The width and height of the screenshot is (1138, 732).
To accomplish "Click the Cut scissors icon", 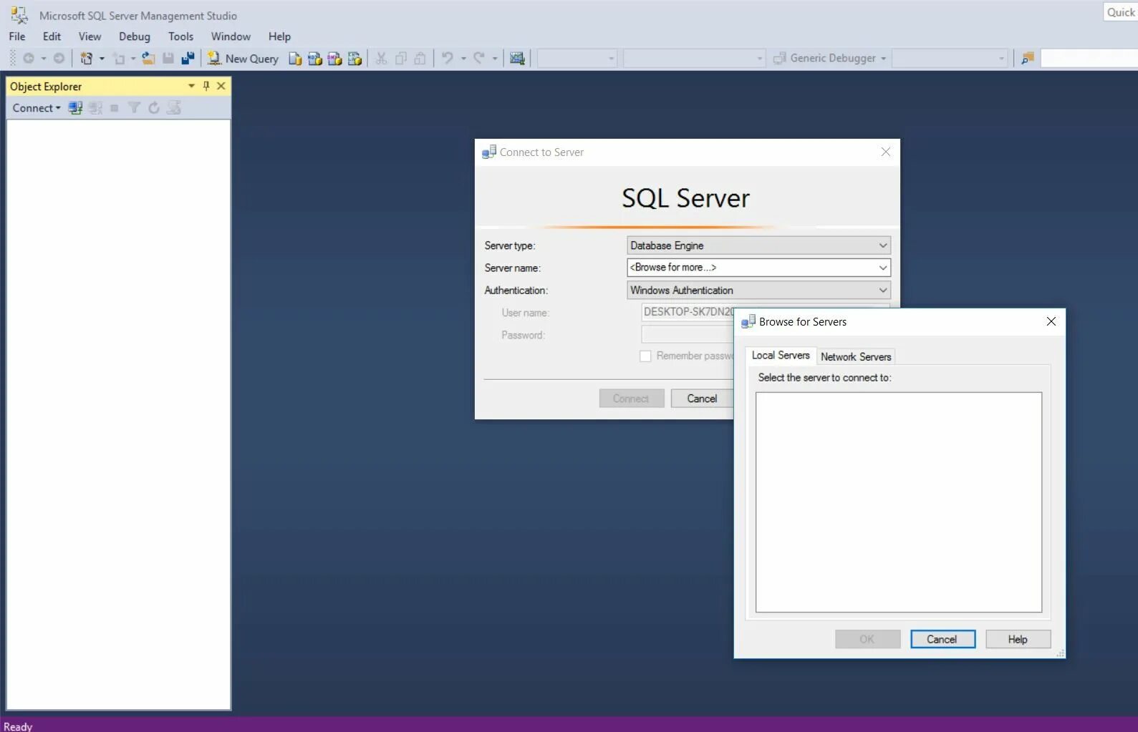I will click(x=381, y=59).
